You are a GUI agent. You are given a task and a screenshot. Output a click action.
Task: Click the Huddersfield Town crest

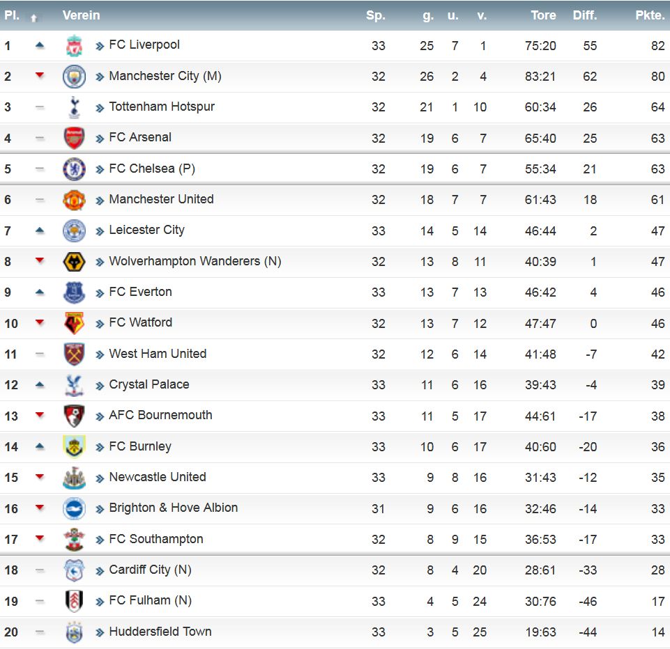pyautogui.click(x=74, y=632)
